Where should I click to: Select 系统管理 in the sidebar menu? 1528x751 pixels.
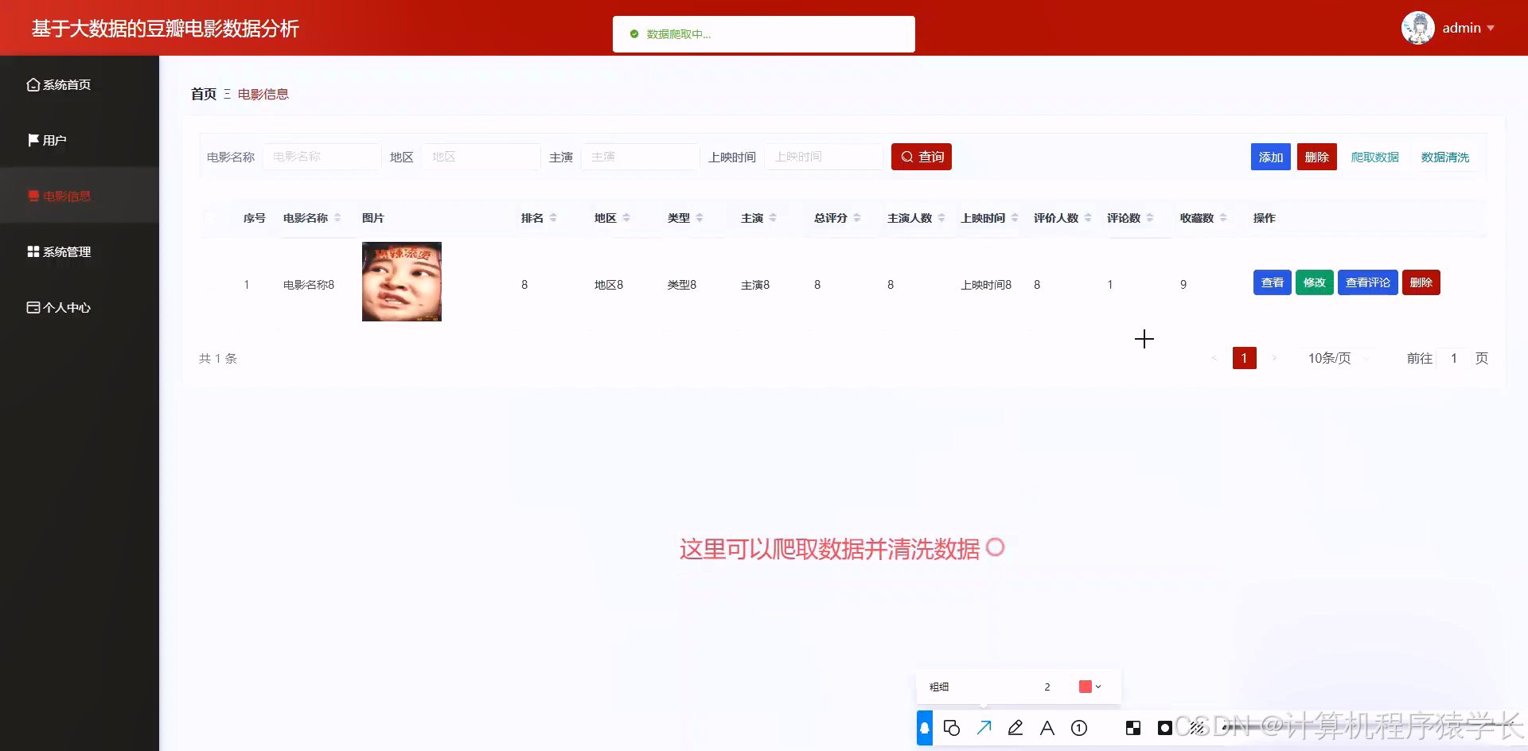(x=67, y=251)
